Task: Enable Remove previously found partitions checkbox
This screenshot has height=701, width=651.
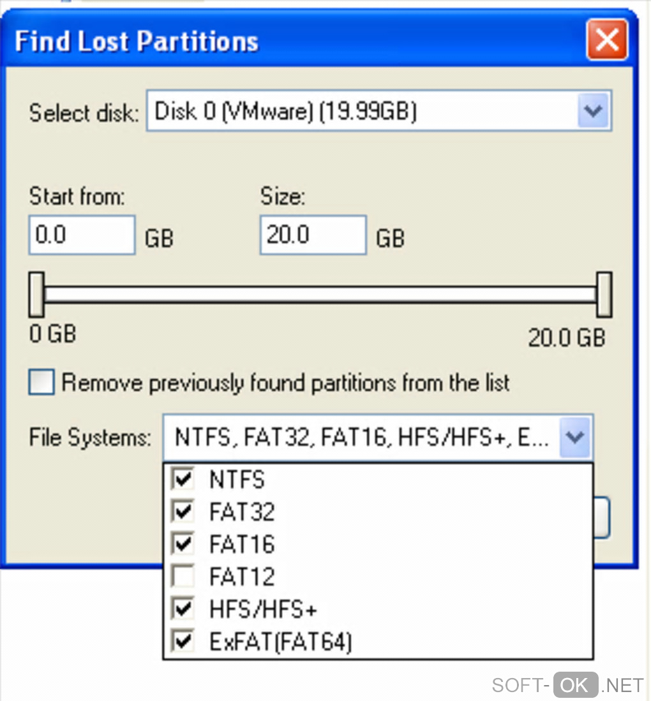Action: click(41, 383)
